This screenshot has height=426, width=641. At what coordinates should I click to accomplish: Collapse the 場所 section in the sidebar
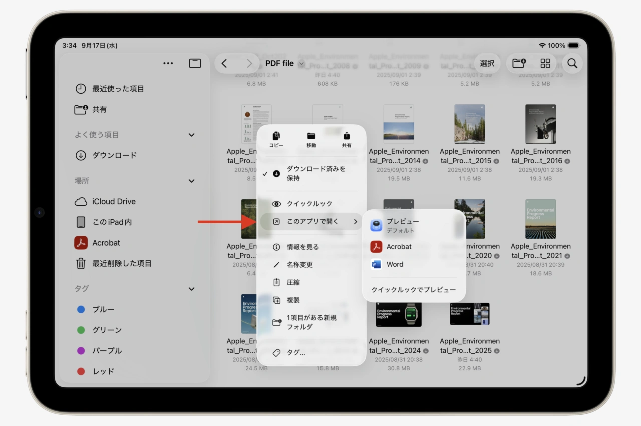(x=192, y=181)
